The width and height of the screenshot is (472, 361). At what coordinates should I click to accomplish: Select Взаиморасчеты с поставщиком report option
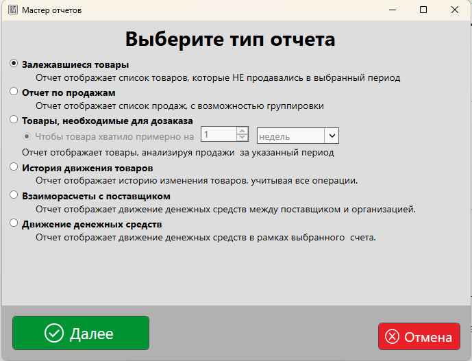14,195
